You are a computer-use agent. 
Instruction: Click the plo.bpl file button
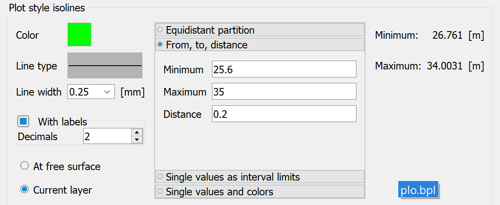point(418,189)
